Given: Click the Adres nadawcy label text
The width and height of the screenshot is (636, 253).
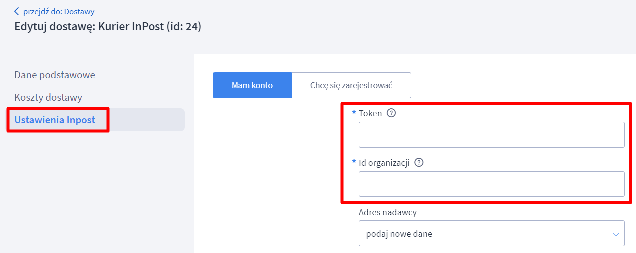Looking at the screenshot, I should (388, 212).
